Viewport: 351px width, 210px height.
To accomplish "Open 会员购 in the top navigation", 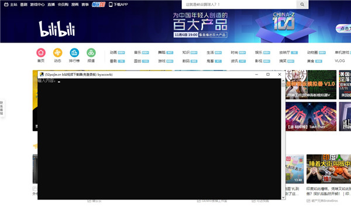I will [63, 5].
